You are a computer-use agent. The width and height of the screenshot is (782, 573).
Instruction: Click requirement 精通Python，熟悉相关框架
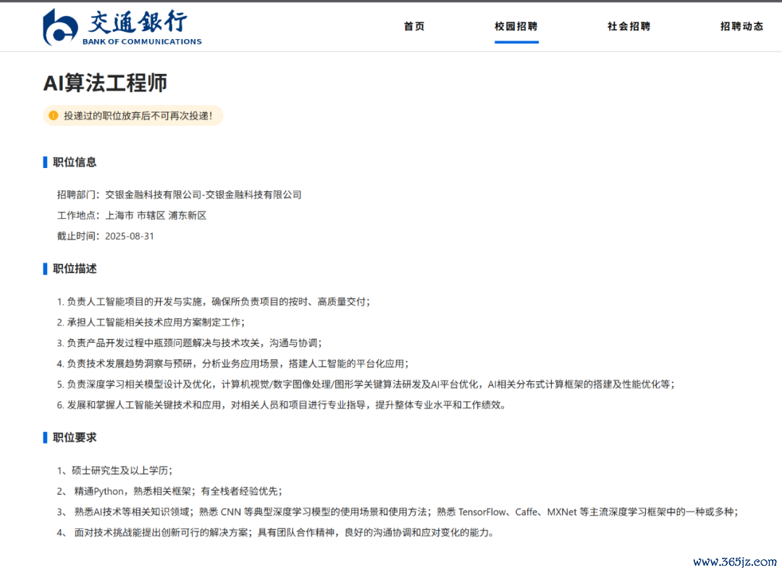(x=169, y=492)
